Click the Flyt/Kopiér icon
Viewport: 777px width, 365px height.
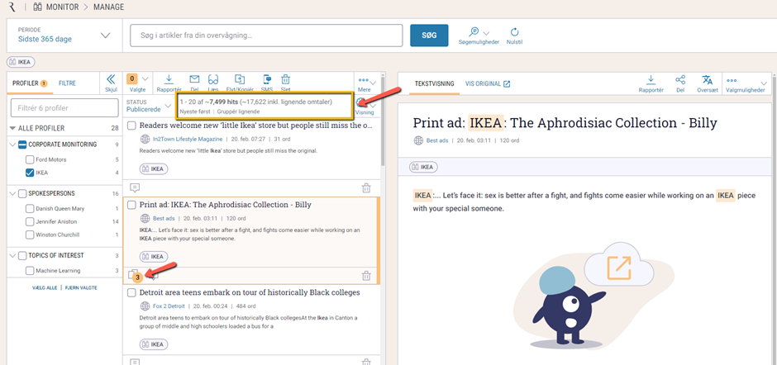(240, 79)
